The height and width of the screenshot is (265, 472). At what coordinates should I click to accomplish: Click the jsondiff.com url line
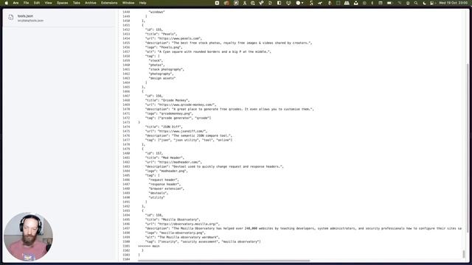tap(176, 131)
